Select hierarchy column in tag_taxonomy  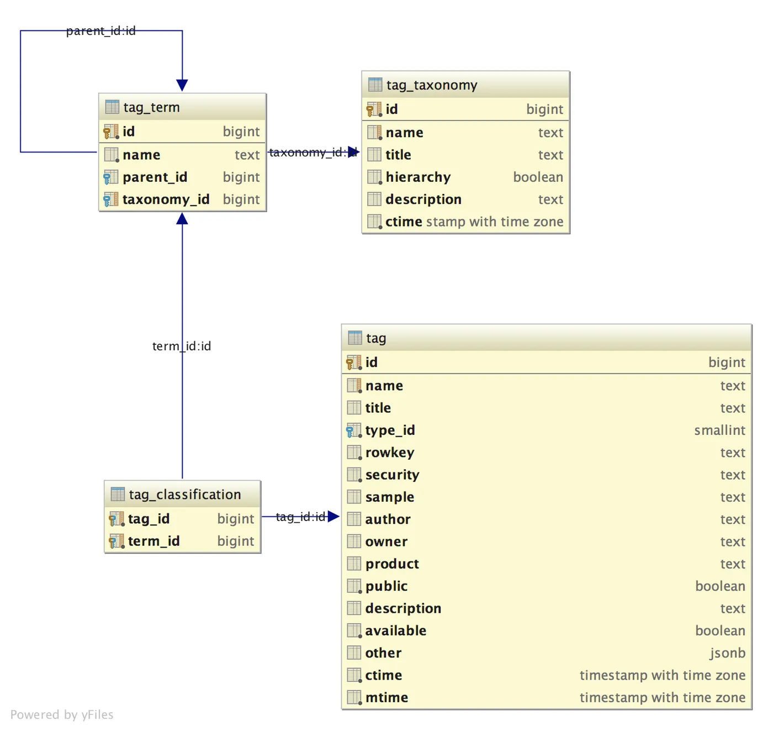[465, 177]
